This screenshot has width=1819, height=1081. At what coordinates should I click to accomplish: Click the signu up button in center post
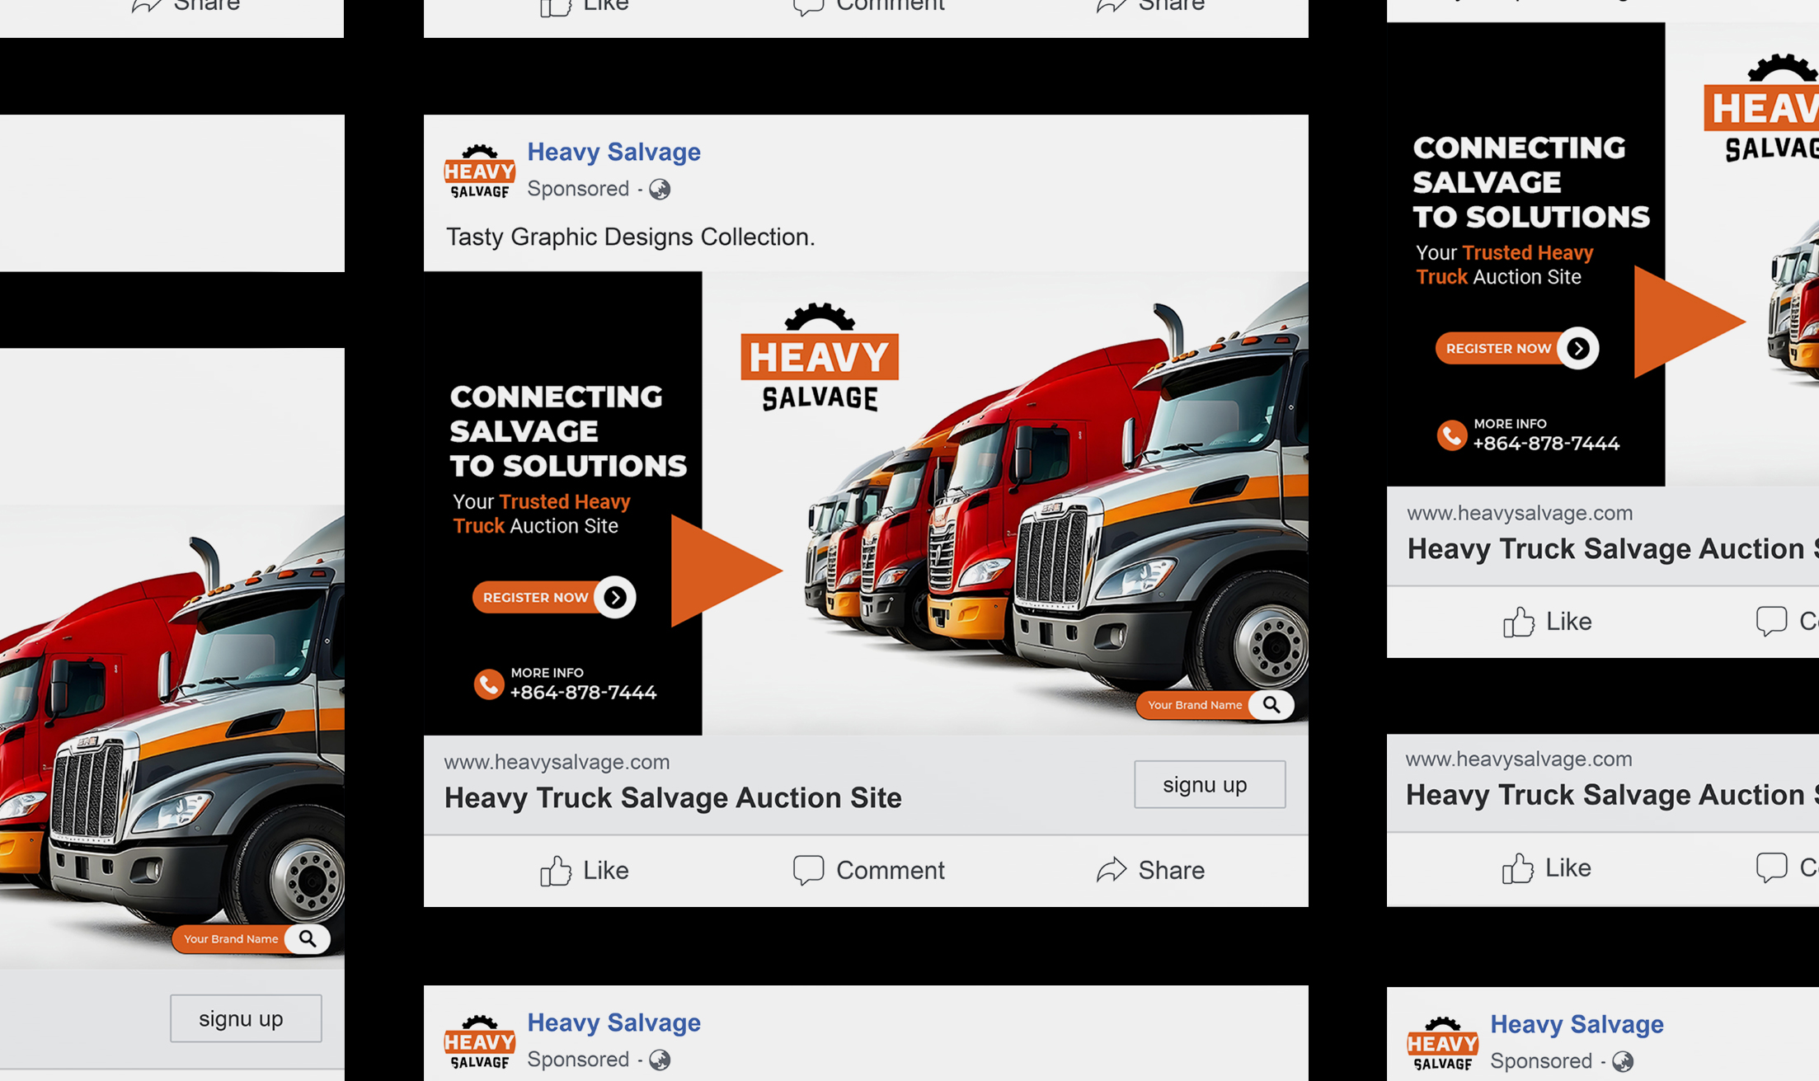1210,784
